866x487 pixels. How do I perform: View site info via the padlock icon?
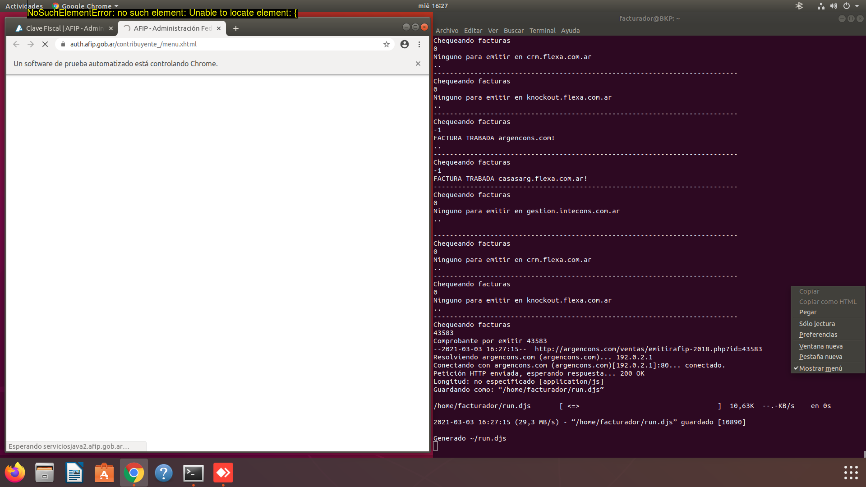pyautogui.click(x=63, y=44)
